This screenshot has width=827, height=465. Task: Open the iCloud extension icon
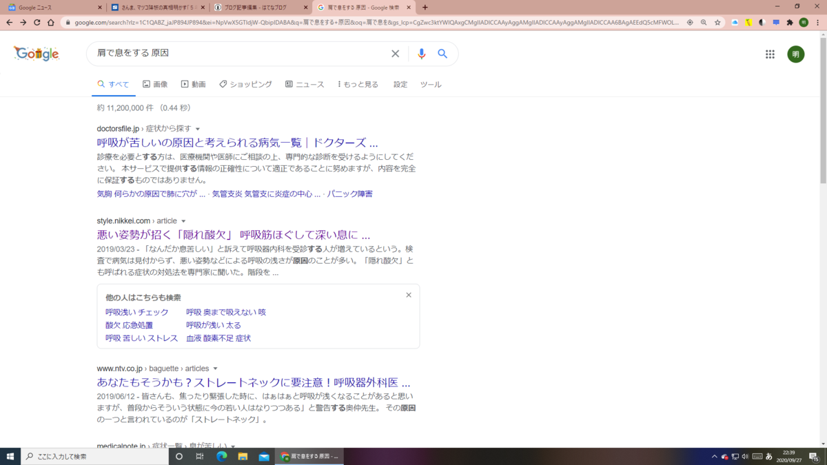point(735,22)
